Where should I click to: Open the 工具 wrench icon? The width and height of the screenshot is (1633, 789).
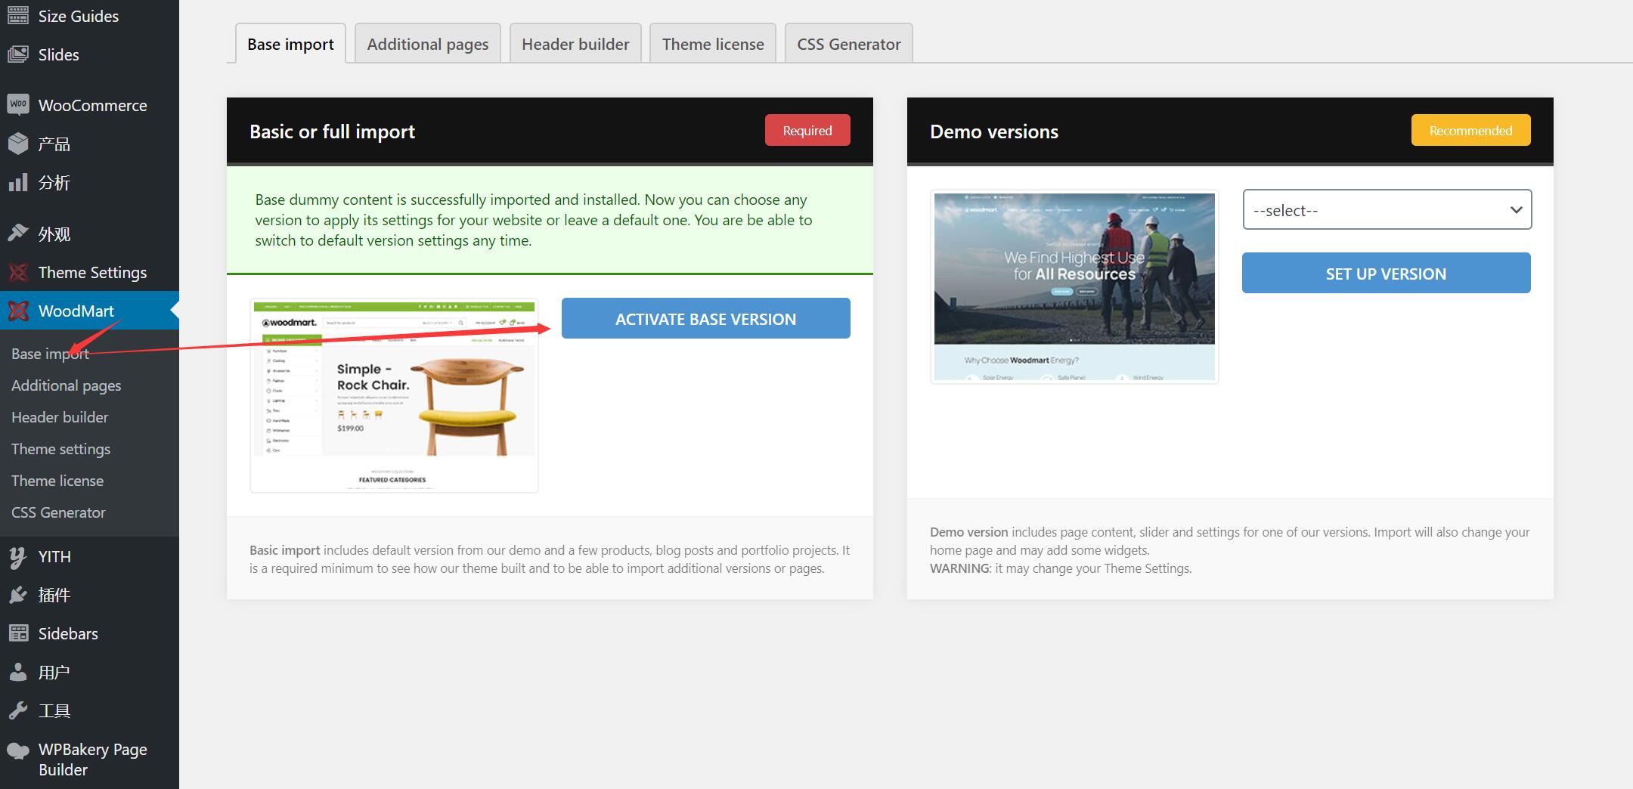pos(18,710)
